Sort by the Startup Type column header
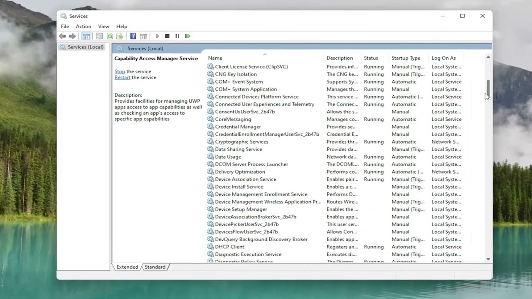The image size is (532, 299). point(408,58)
